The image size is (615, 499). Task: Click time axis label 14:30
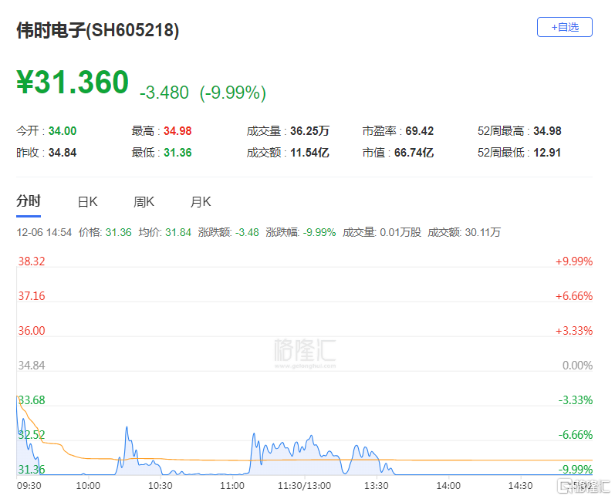click(x=521, y=486)
